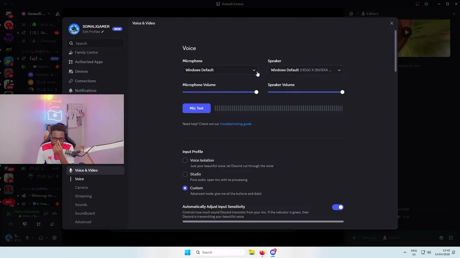Select the Streaming sub-section
This screenshot has height=258, width=460.
click(x=83, y=196)
